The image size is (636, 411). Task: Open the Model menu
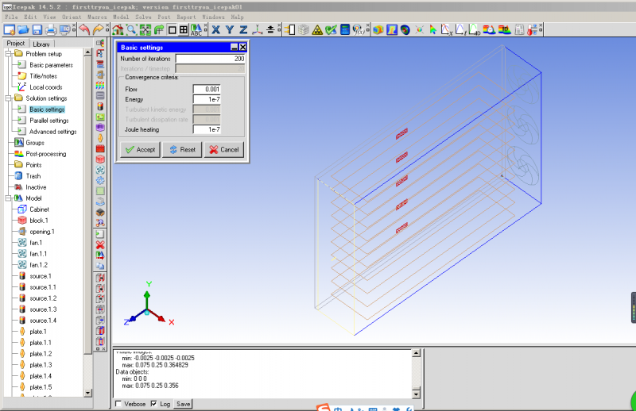[121, 17]
